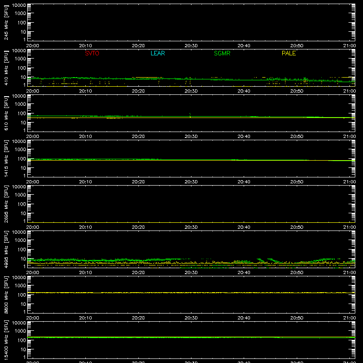Click 21:00 time label beneath 8800 MHz panel
This screenshot has height=363, width=363.
point(349,318)
